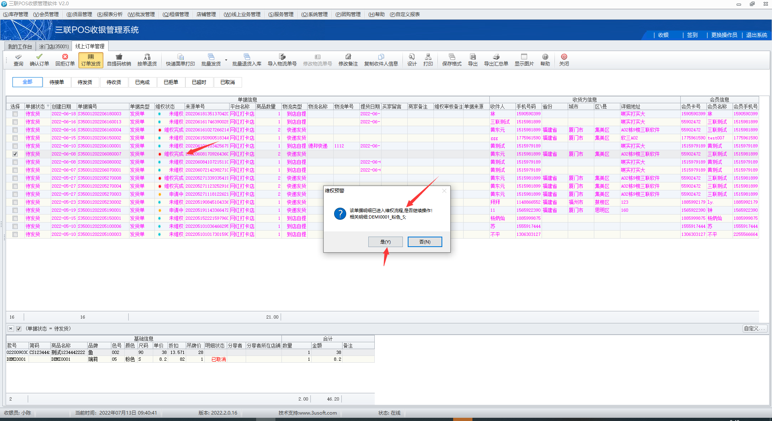Close the 维权预警 dialog with X
Image resolution: width=772 pixels, height=421 pixels.
[444, 191]
